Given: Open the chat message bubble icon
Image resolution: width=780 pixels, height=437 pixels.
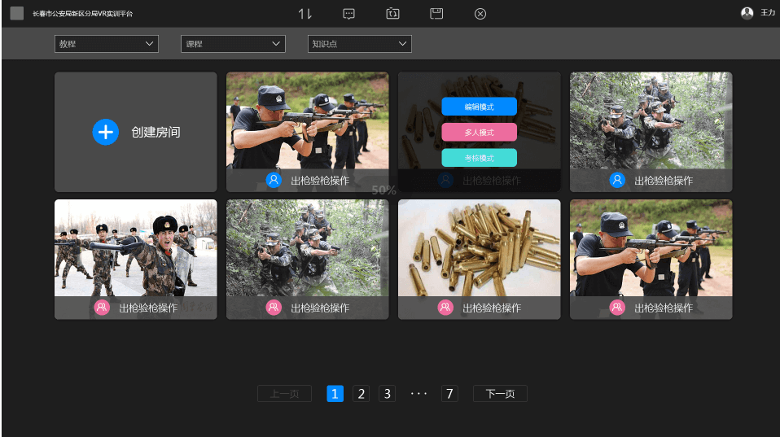Looking at the screenshot, I should (x=348, y=13).
